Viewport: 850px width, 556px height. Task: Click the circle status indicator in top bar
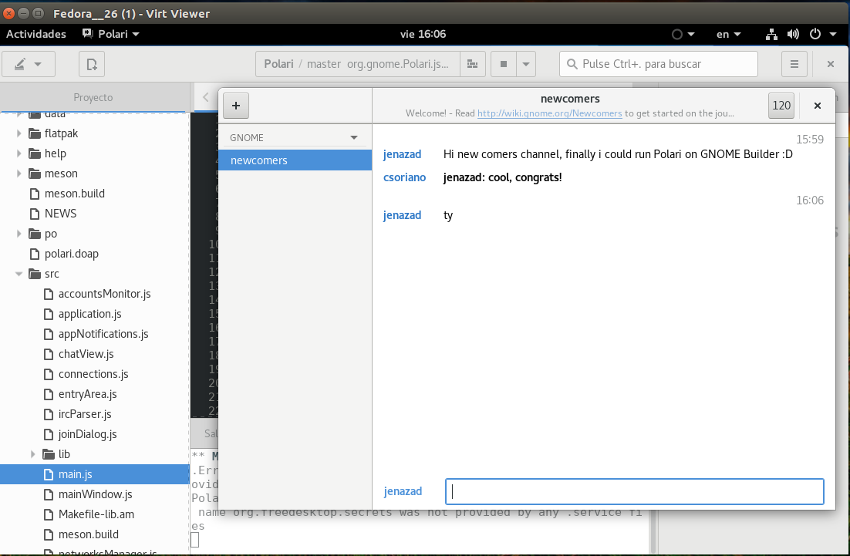click(677, 34)
